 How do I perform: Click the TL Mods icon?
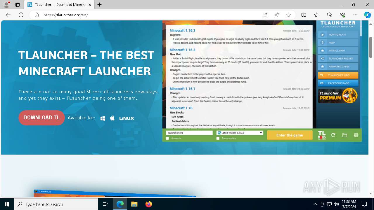point(322,135)
